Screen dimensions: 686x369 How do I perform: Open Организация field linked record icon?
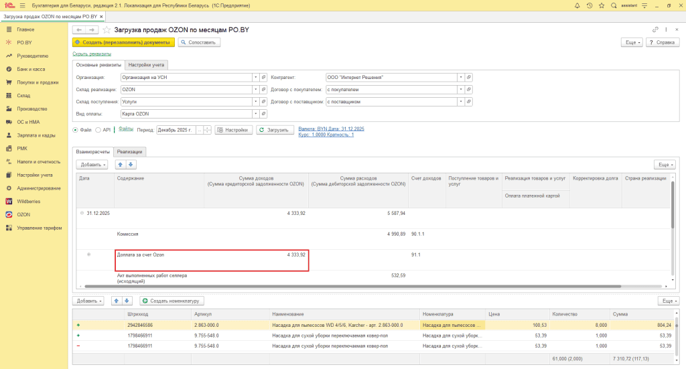click(x=263, y=78)
